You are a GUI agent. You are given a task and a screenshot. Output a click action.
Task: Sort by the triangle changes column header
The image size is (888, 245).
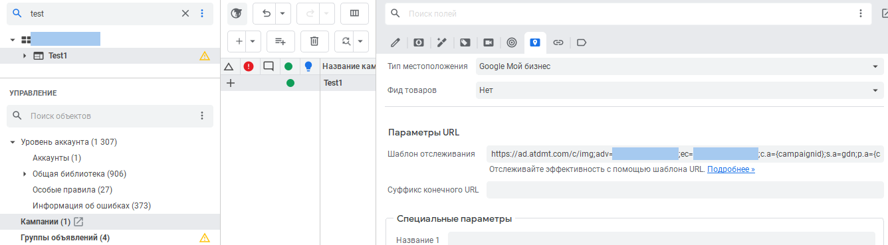click(x=229, y=66)
